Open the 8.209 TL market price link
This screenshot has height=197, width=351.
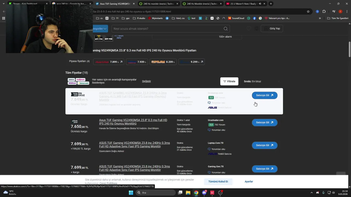point(163,62)
